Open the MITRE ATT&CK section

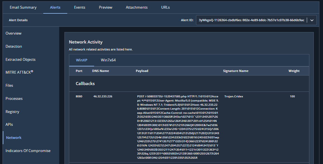19,72
